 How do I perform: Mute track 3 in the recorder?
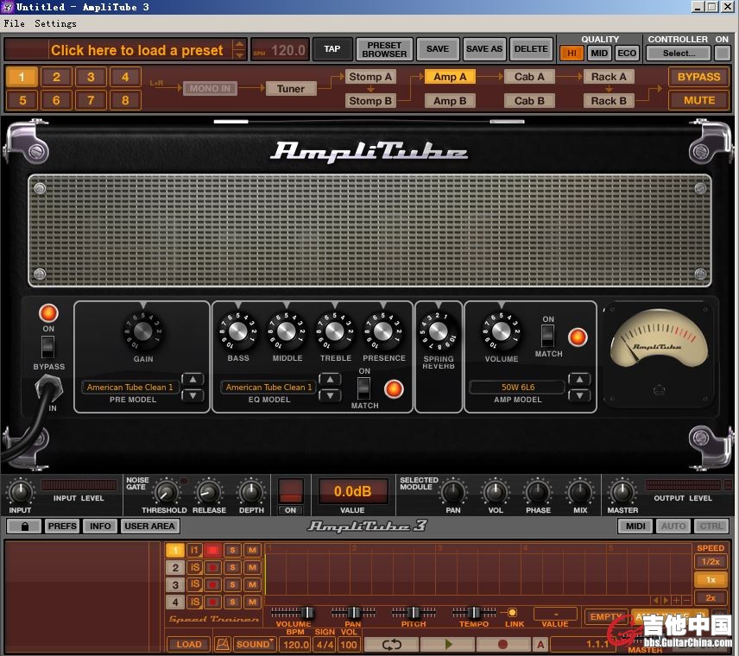click(252, 584)
